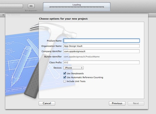156x114 pixels.
Task: Go back with the Previous button
Action: tap(117, 103)
